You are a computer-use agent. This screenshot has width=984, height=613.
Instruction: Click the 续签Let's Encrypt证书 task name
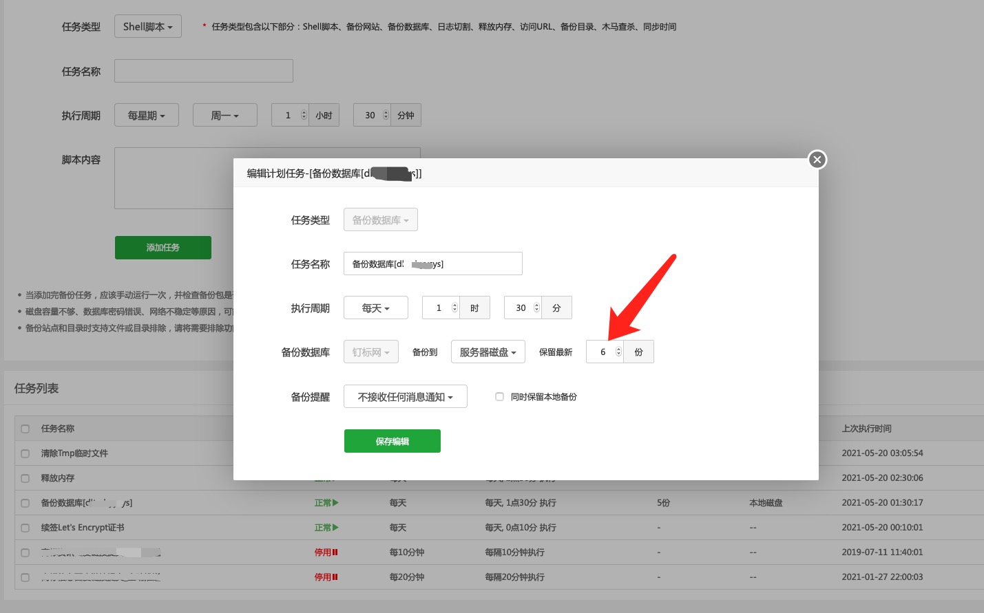pos(83,528)
